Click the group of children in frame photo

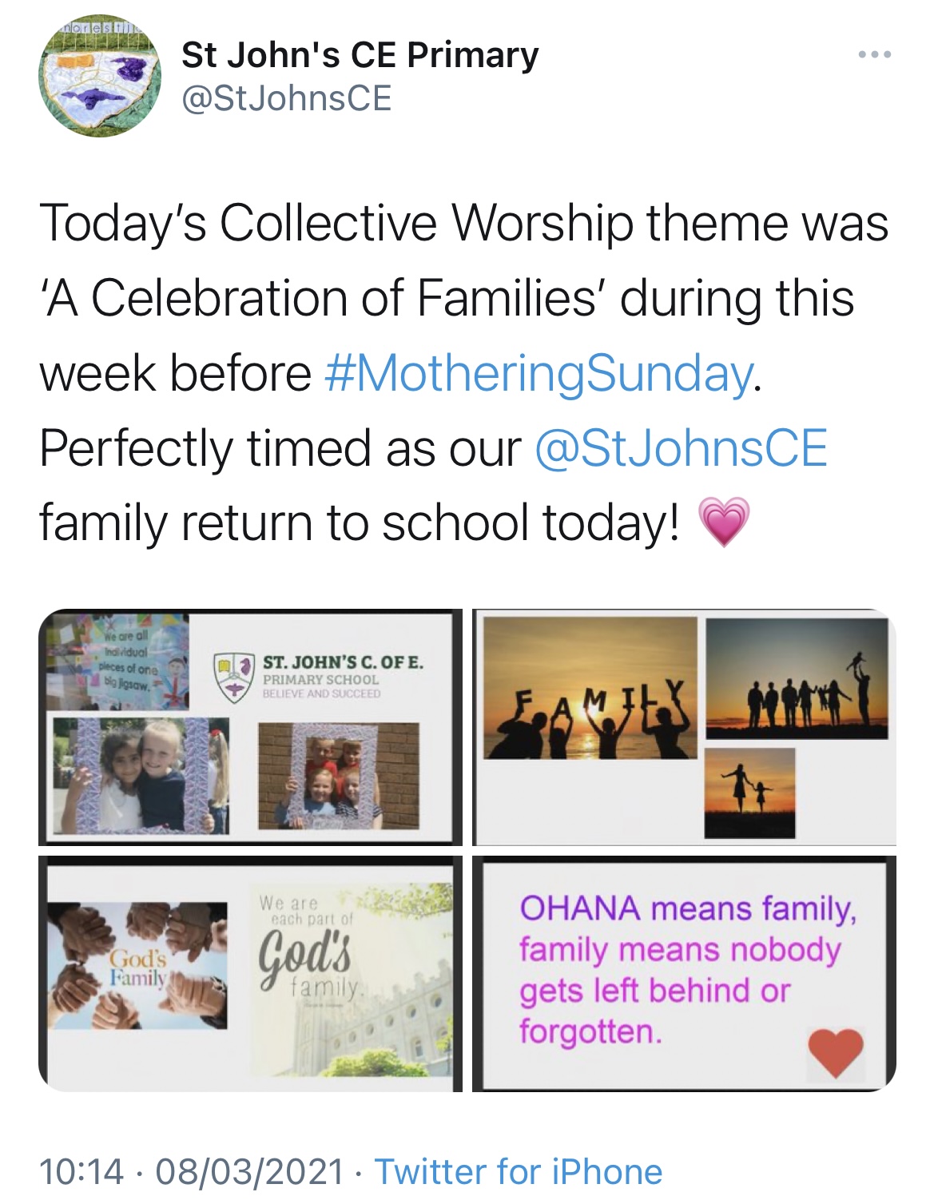[338, 776]
